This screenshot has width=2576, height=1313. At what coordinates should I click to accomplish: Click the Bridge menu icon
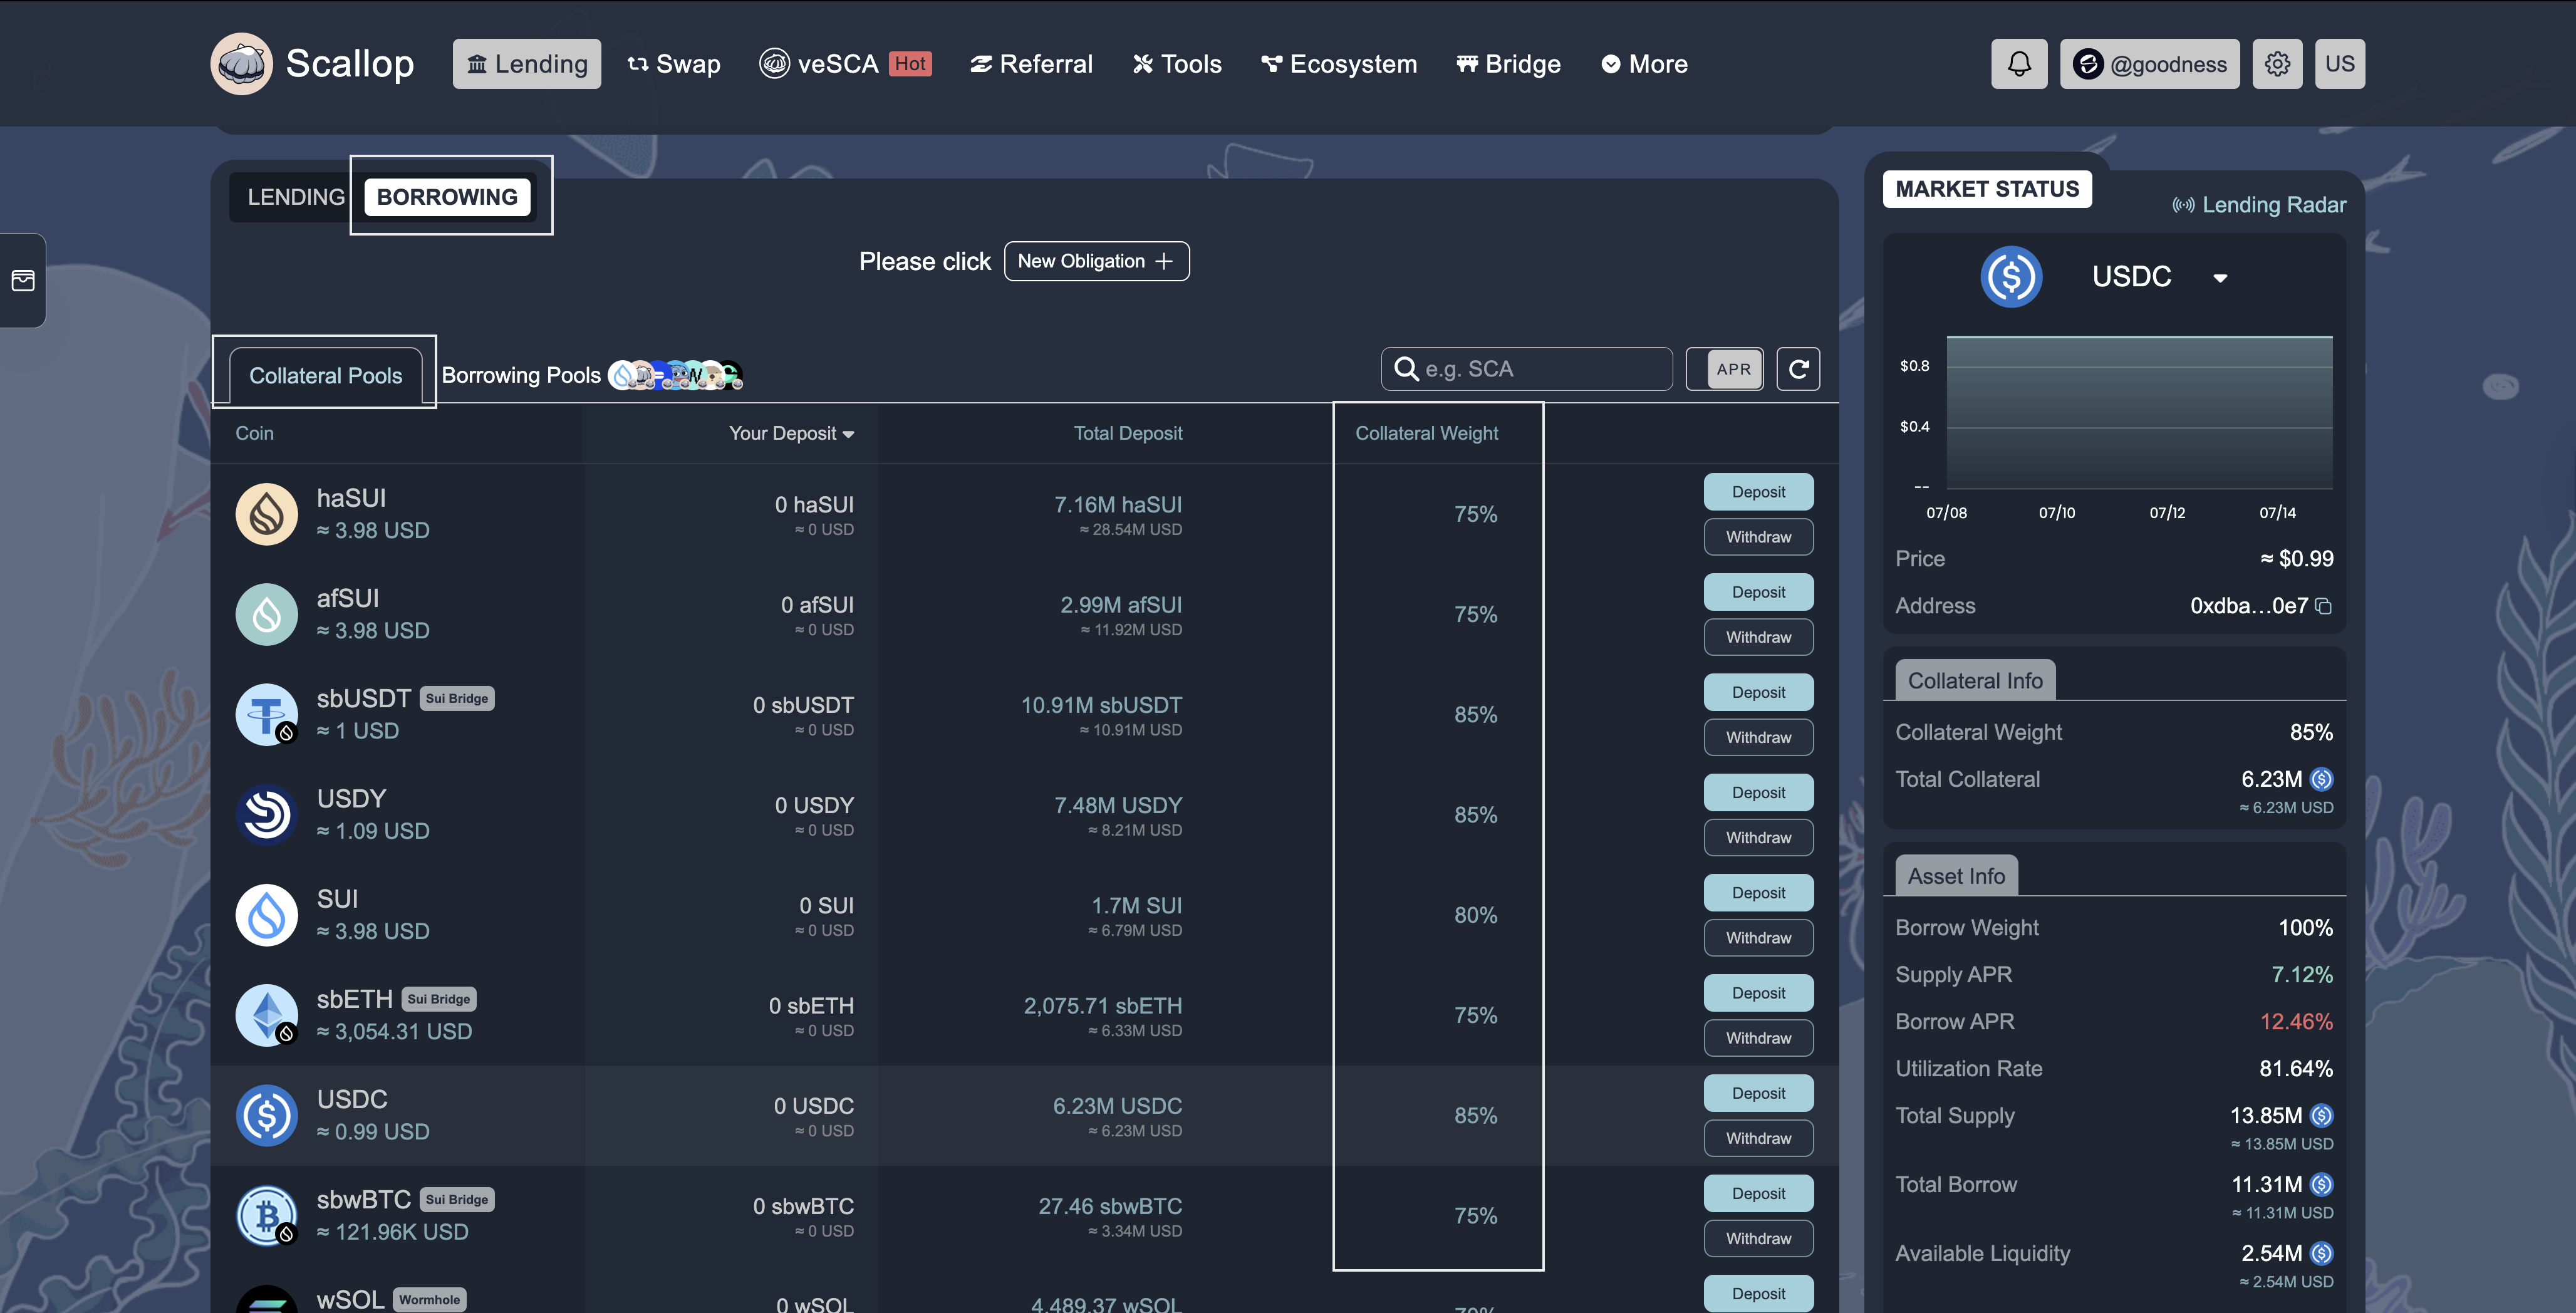tap(1467, 64)
